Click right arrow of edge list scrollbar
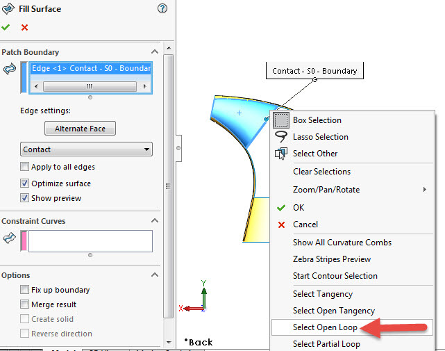 (144, 86)
